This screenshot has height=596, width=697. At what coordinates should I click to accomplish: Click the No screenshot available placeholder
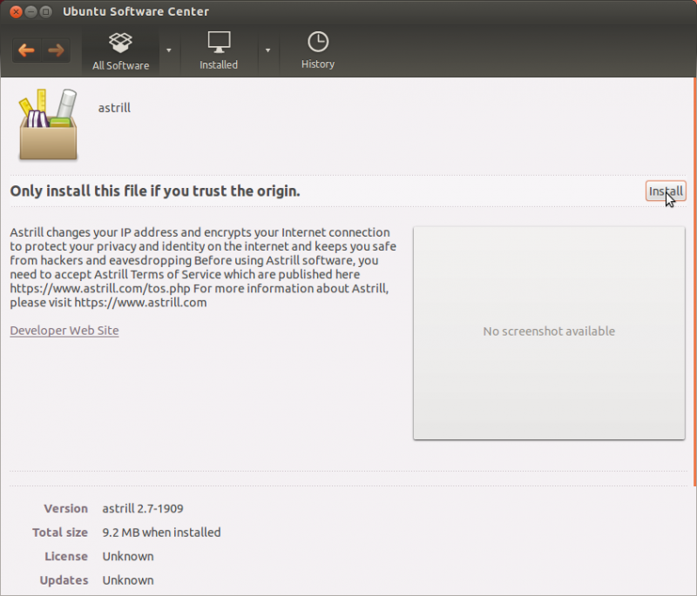549,333
